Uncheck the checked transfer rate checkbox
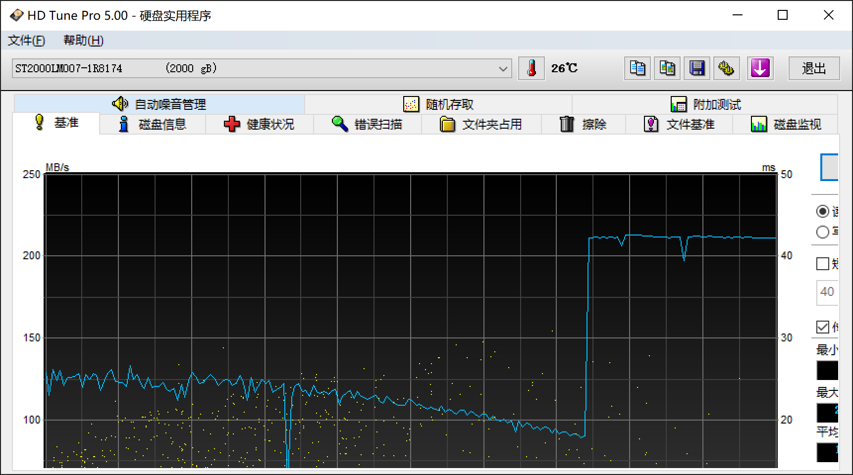The height and width of the screenshot is (475, 853). click(823, 327)
